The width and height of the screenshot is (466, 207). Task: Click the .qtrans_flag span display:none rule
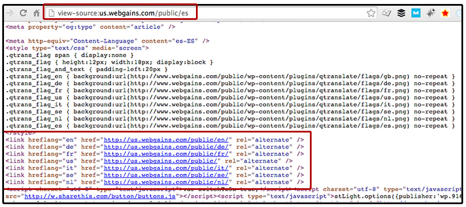click(70, 55)
